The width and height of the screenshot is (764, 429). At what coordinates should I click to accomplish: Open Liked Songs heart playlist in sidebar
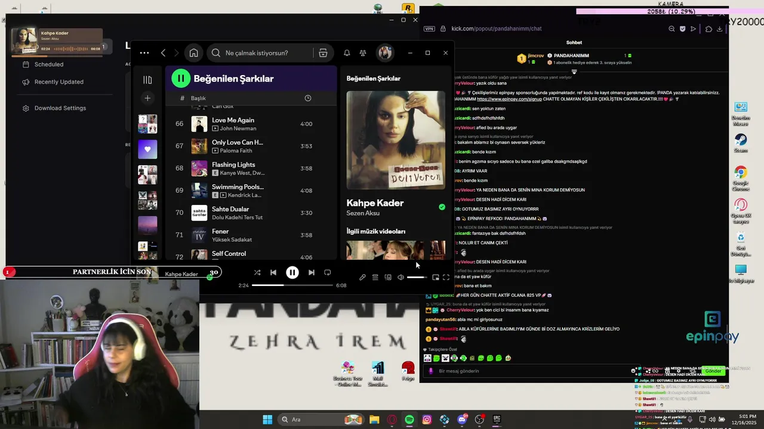tap(147, 149)
